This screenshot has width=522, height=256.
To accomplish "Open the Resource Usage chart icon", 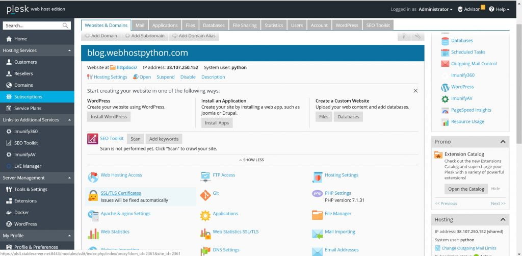I will click(x=445, y=122).
